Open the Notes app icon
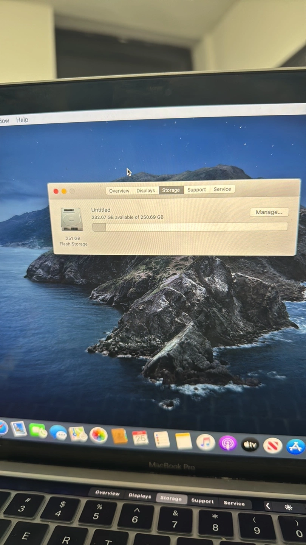The width and height of the screenshot is (306, 545). click(x=184, y=441)
